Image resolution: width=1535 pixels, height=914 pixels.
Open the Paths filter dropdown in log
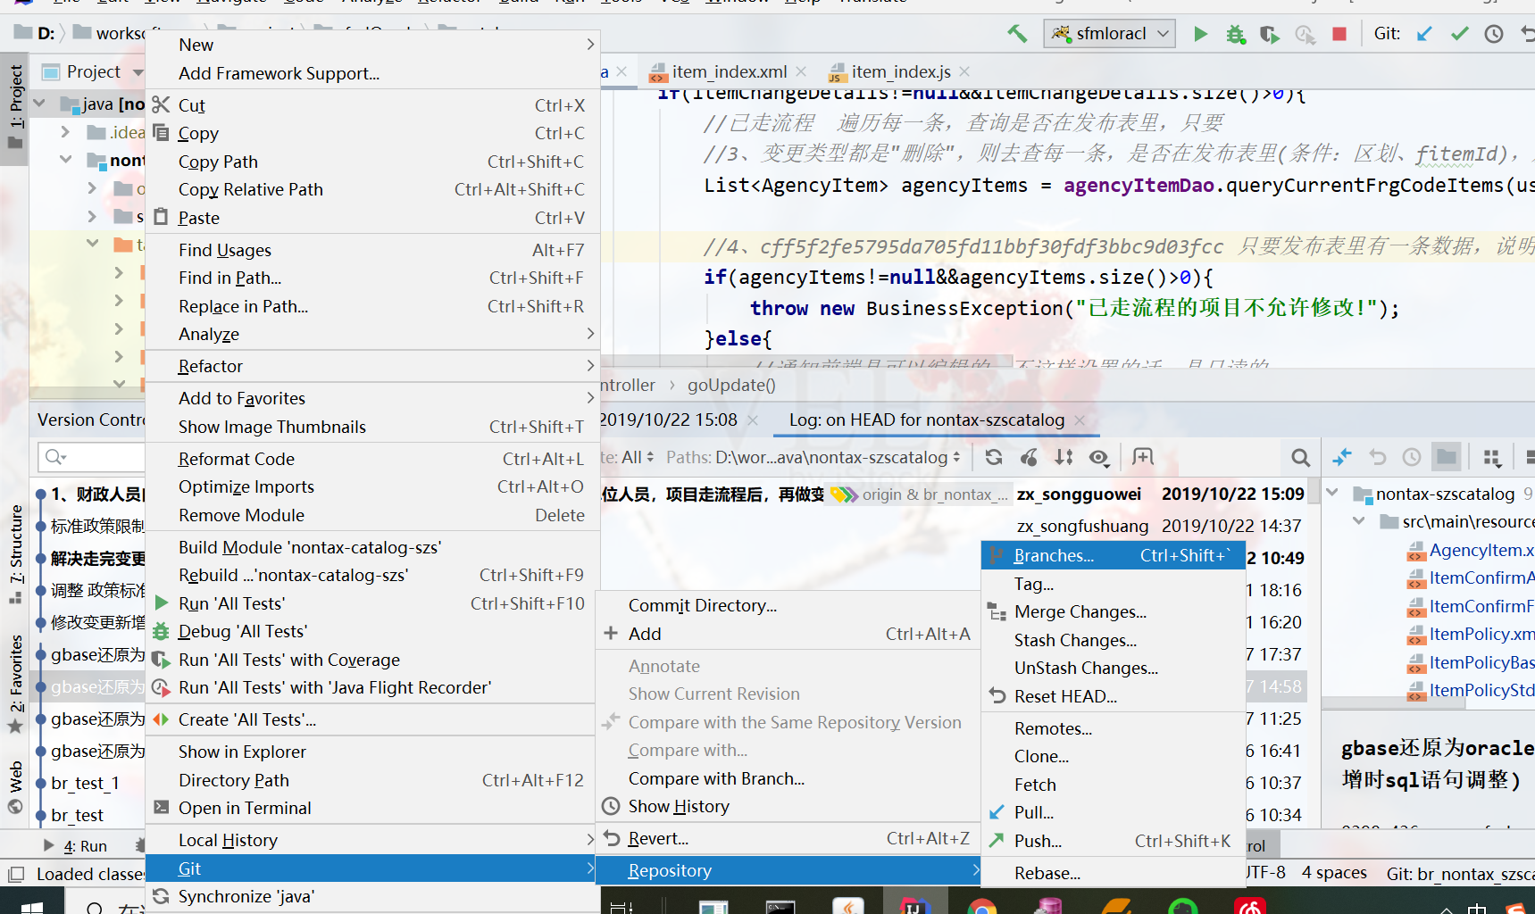(813, 458)
